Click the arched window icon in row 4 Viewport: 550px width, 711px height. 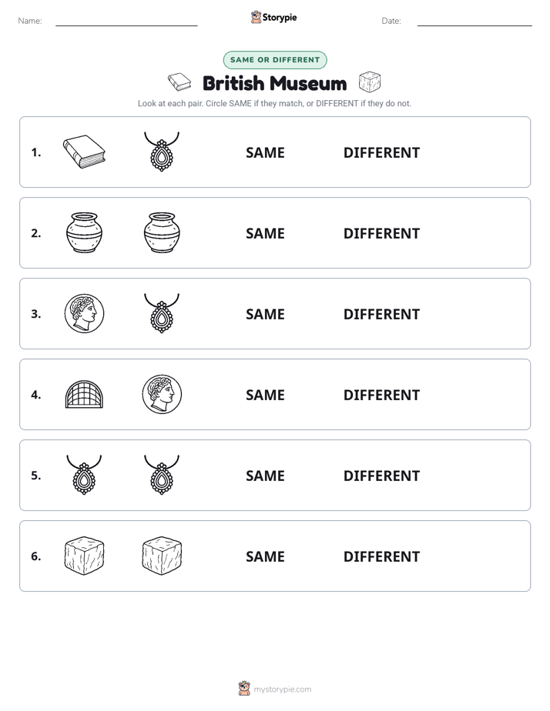pyautogui.click(x=84, y=394)
